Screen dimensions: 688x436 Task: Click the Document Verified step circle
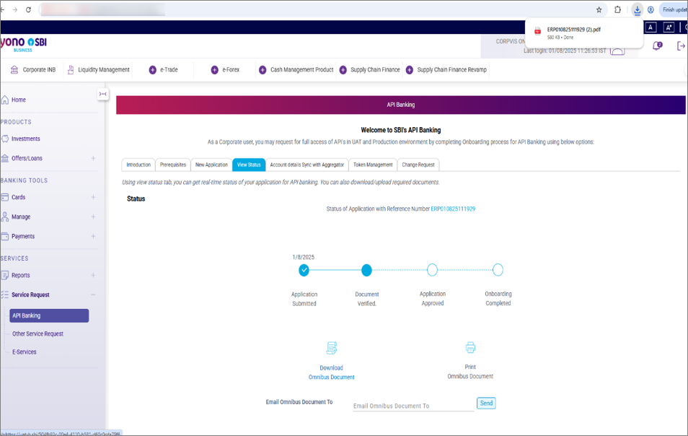tap(366, 270)
